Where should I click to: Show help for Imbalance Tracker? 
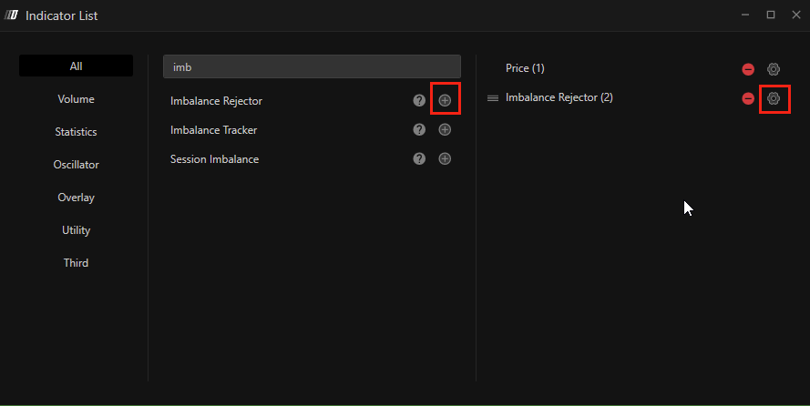[419, 129]
